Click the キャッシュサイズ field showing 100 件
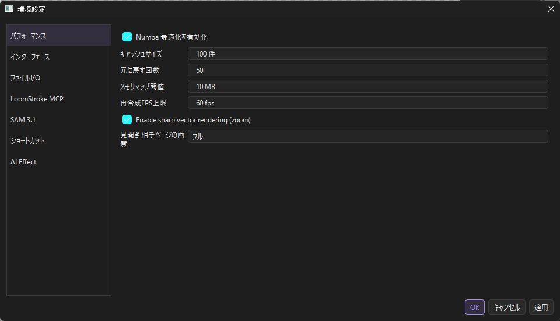This screenshot has width=560, height=321. [x=368, y=54]
